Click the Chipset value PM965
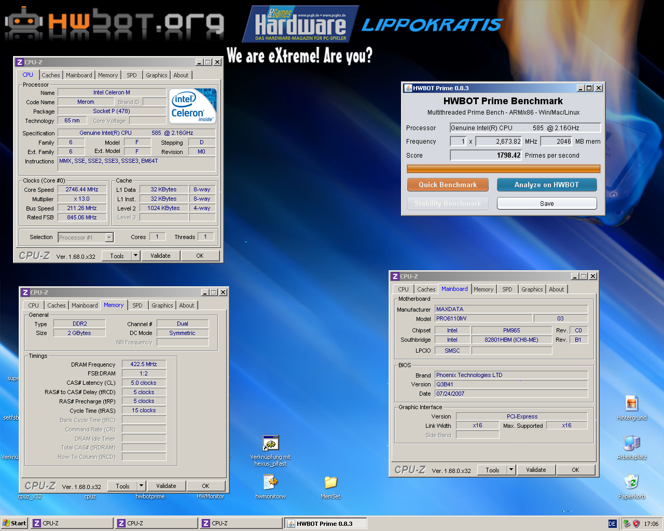This screenshot has height=531, width=664. [x=511, y=330]
